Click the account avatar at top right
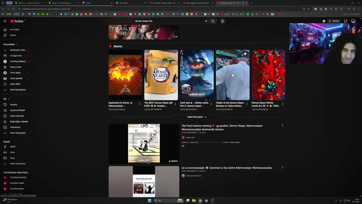Screen dimensions: 362x204 [353, 21]
